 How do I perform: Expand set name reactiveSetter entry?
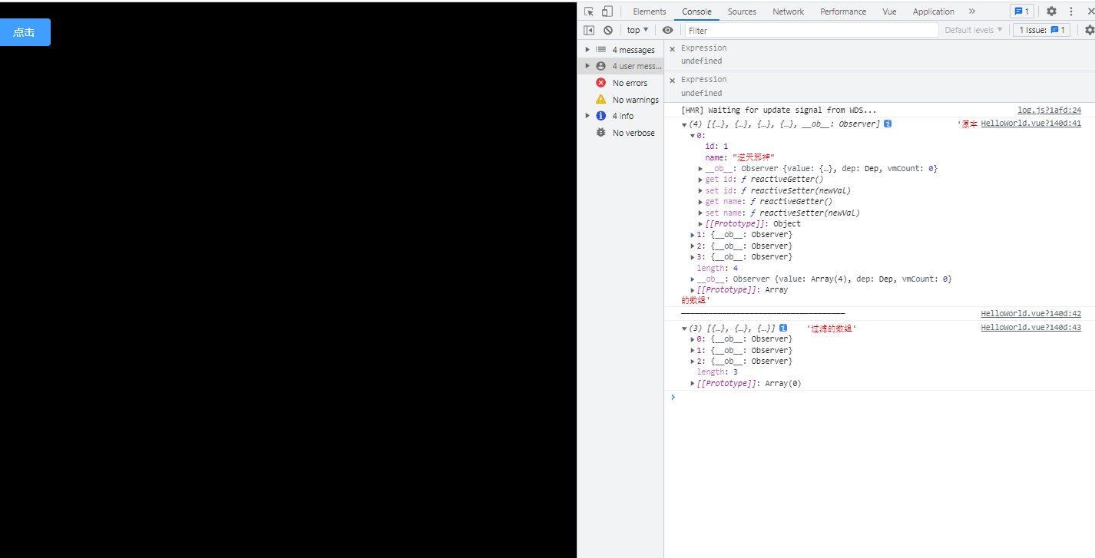point(701,213)
